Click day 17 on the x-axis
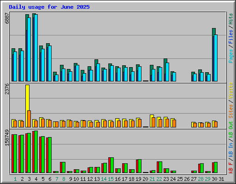Viewport: 236px width, 184px height. coord(124,179)
